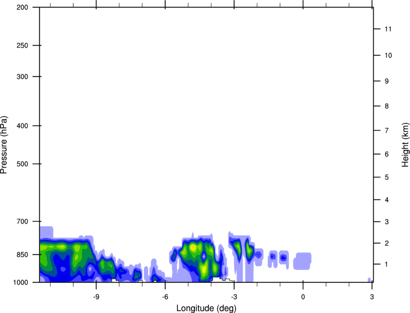Click the 'Pressure (hPa)' axis title
Viewport: 410px width, 313px height.
coord(4,145)
